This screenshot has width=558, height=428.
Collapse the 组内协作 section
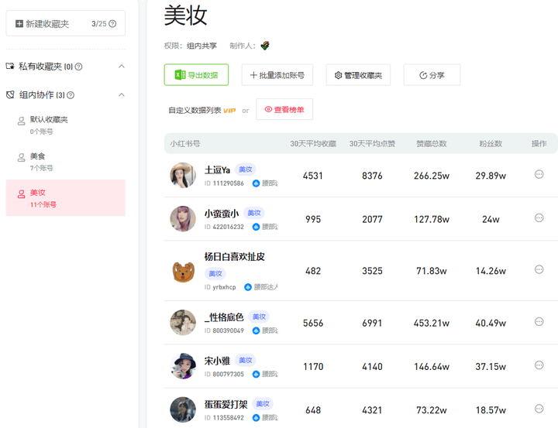(121, 95)
